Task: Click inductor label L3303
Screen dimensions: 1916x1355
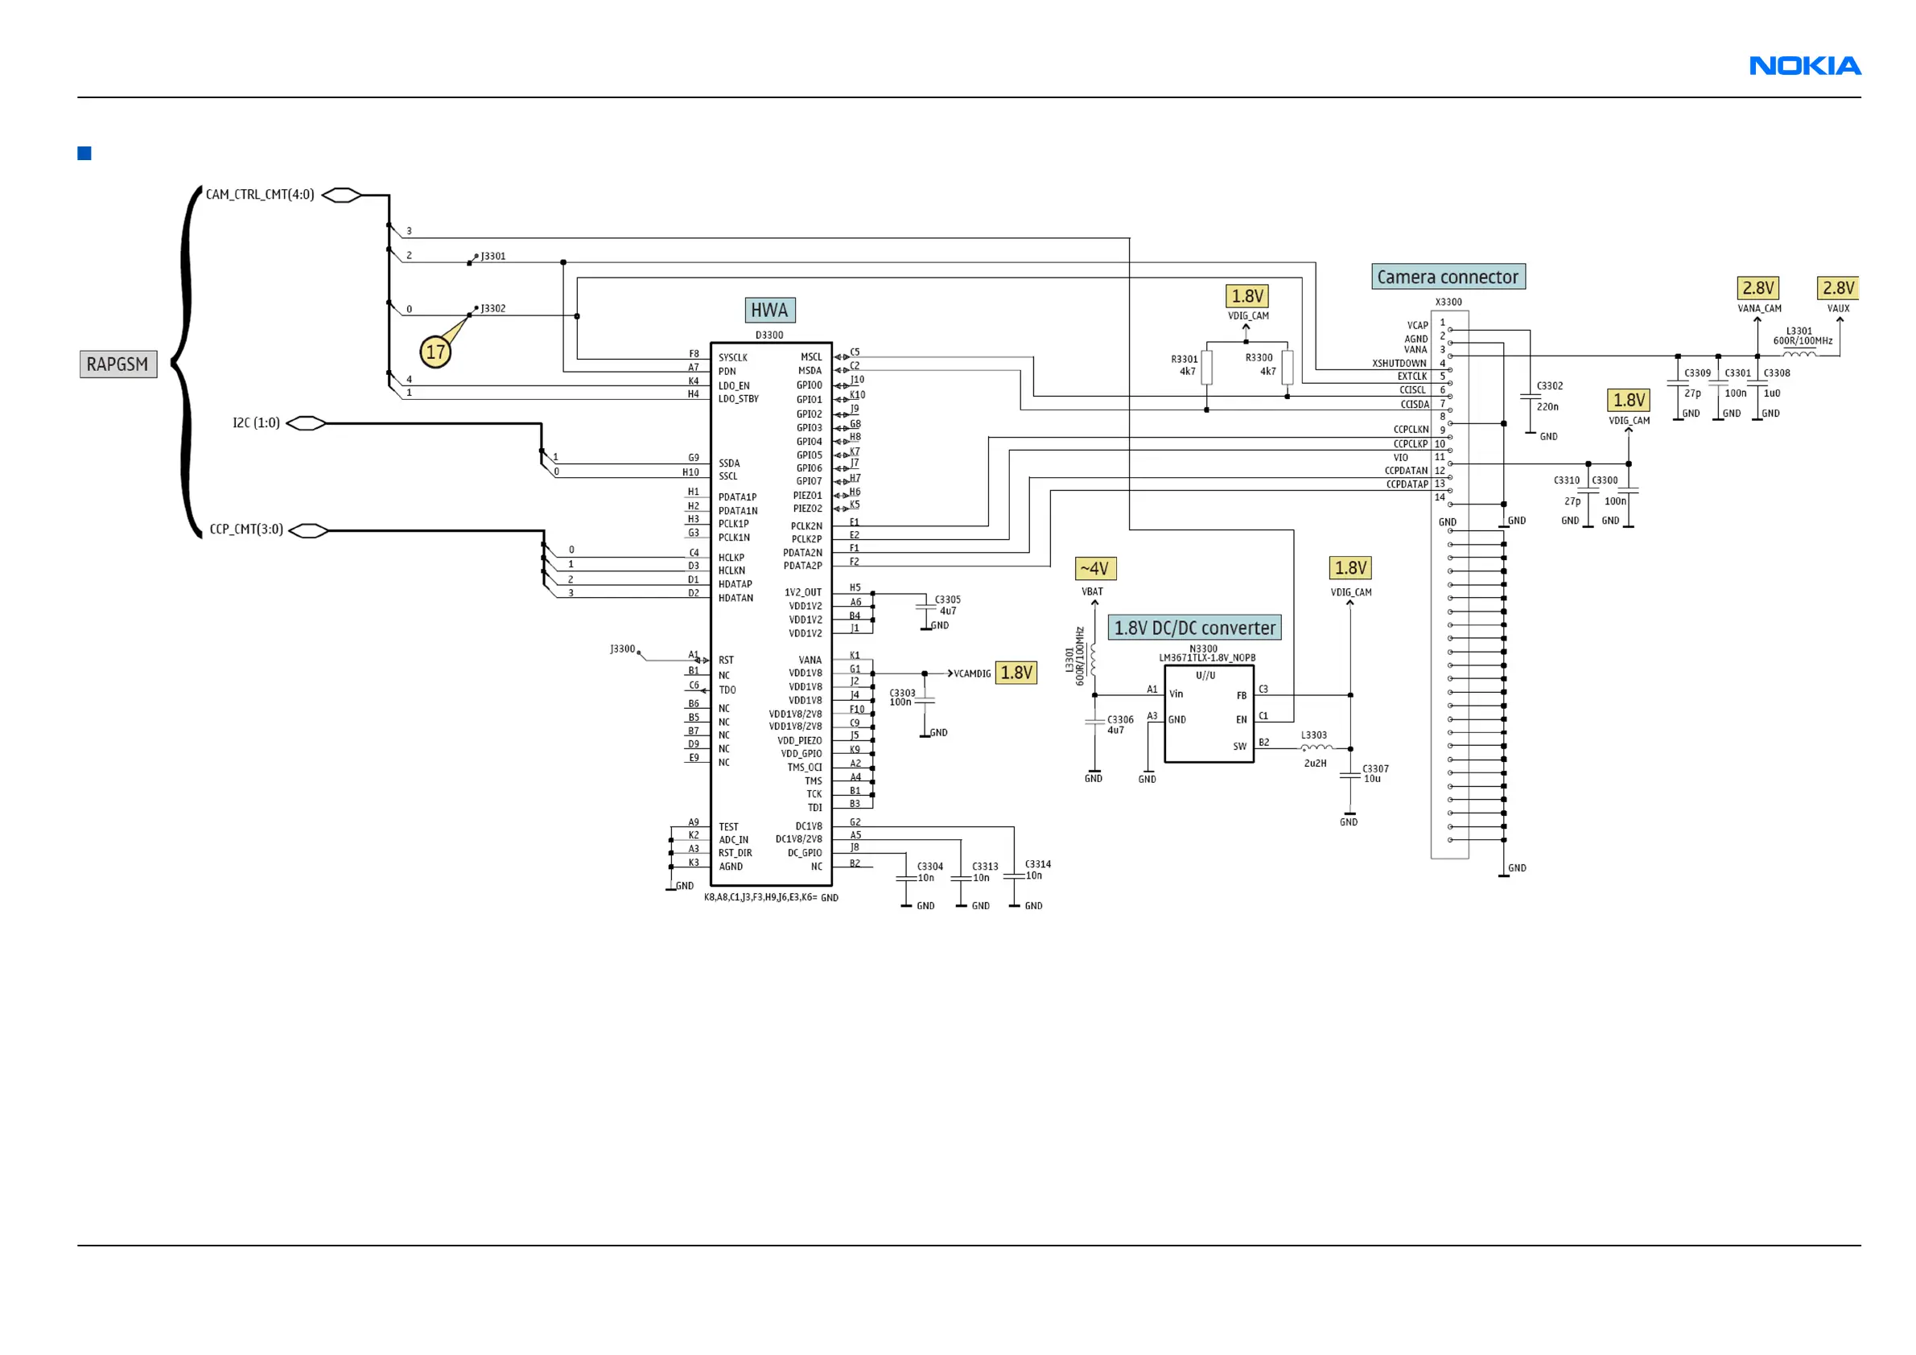Action: point(1313,735)
